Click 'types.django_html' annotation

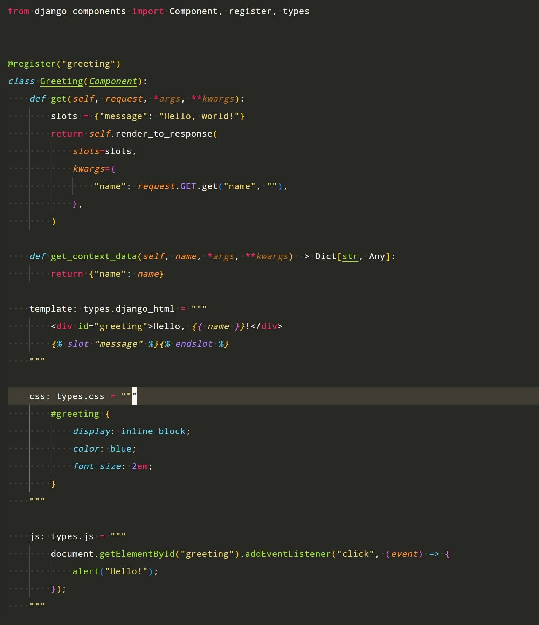click(x=129, y=309)
